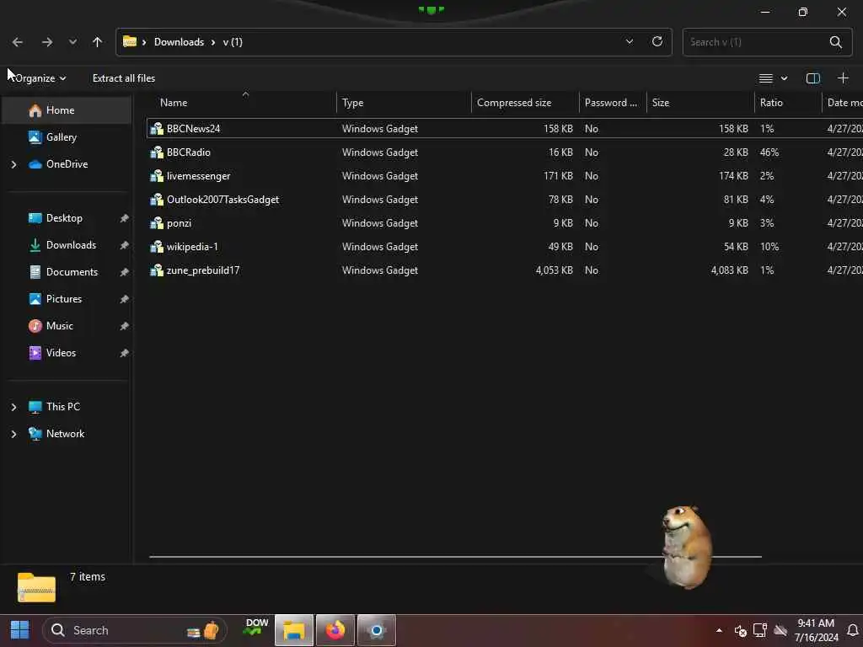Screen dimensions: 863x647
Task: Open the DOW stocks widget on taskbar
Action: pos(256,628)
